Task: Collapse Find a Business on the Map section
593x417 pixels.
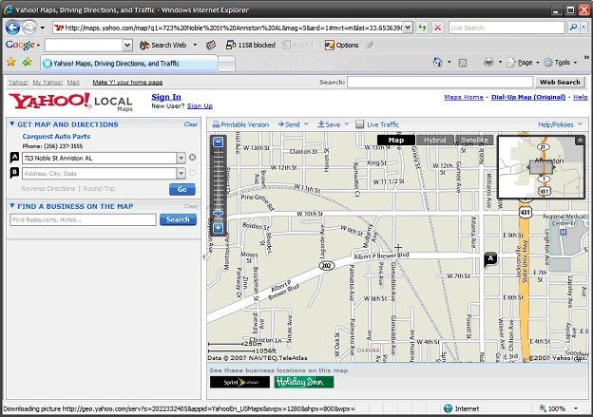Action: (12, 206)
